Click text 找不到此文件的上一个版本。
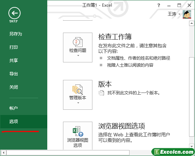Screen dimensions: 195x156 tap(134, 93)
